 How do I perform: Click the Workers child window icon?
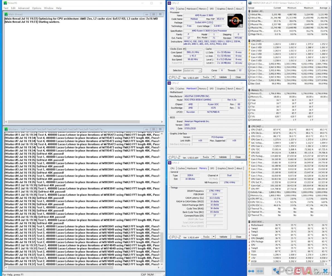[6, 129]
